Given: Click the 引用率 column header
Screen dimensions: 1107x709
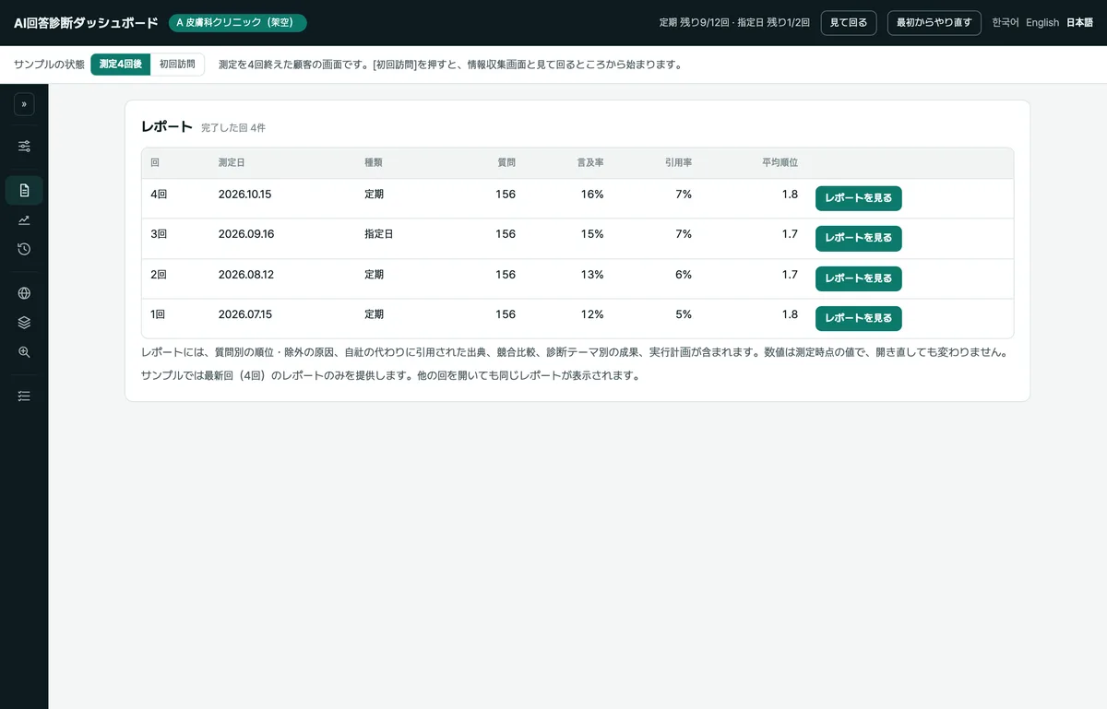Looking at the screenshot, I should (678, 162).
